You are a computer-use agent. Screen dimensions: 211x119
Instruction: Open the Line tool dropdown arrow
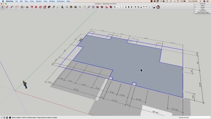click(14, 7)
